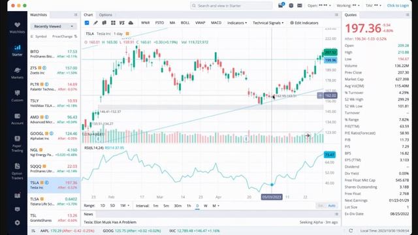Viewport: 418px width, 235px height.
Task: Click the Click to Login link
Action: 398,5
